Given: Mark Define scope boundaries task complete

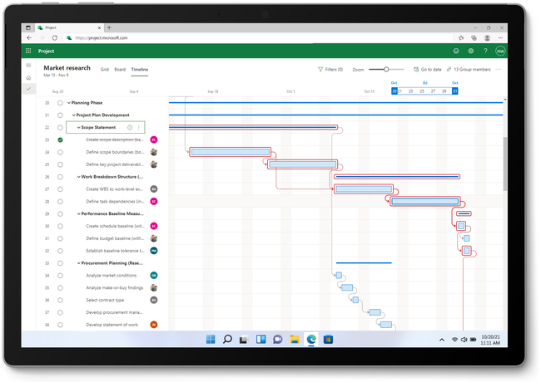Looking at the screenshot, I should coord(60,152).
